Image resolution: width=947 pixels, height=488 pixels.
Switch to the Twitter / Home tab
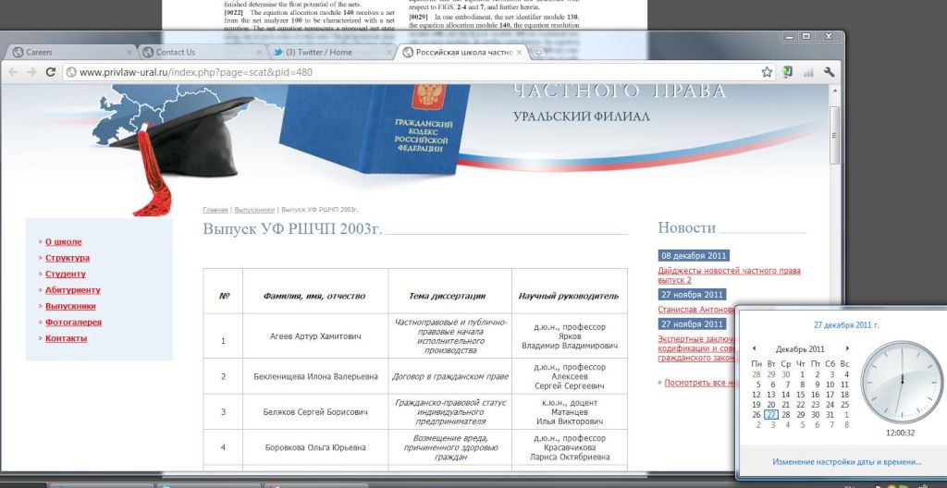pos(331,53)
